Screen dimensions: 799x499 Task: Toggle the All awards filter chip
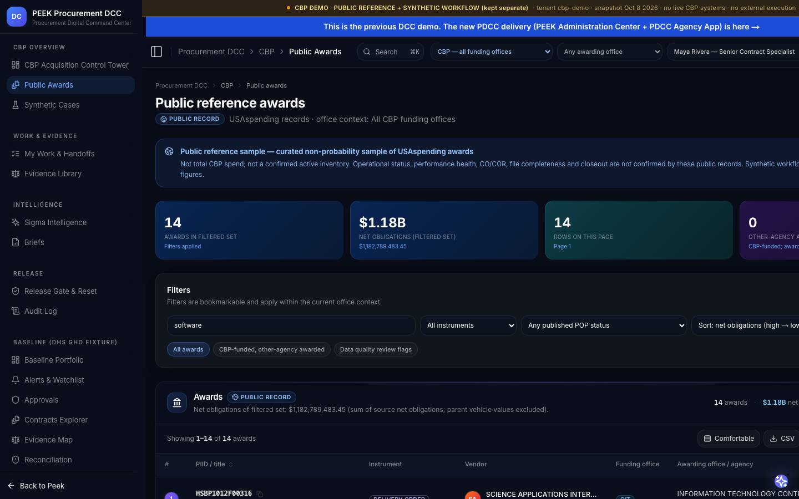click(x=188, y=349)
